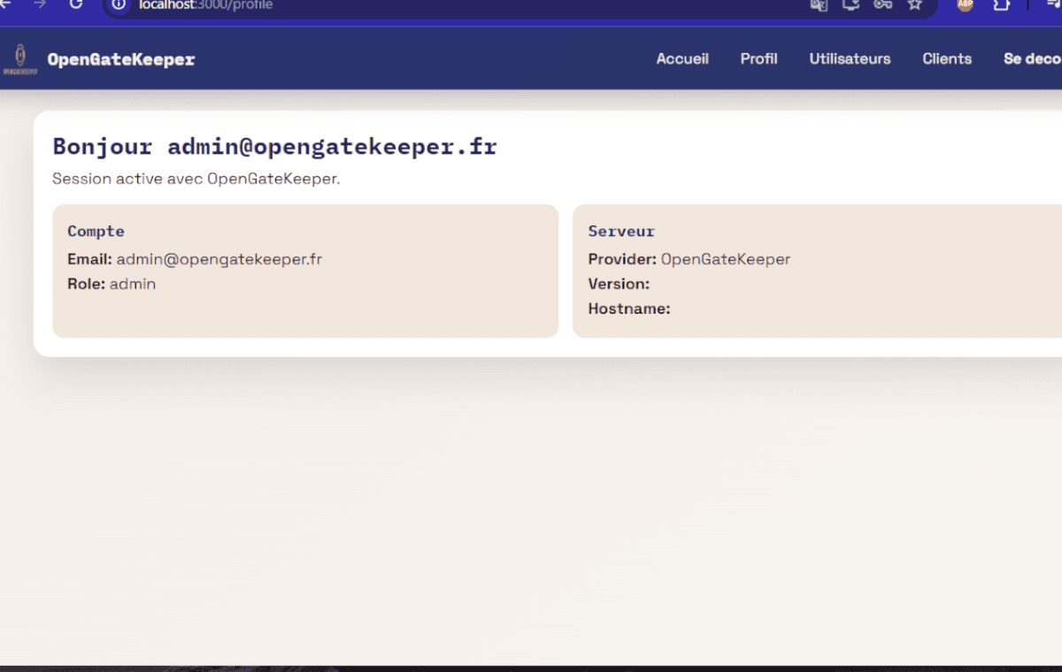Click the password manager key icon
This screenshot has height=672, width=1062.
tap(881, 5)
